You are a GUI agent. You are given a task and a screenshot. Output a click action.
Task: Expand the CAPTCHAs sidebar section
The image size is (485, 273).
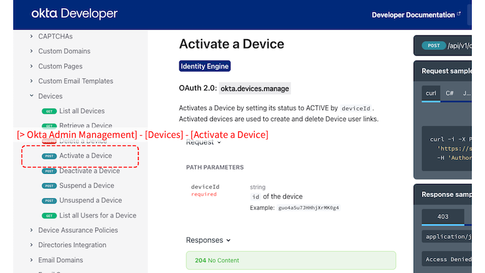tap(32, 37)
